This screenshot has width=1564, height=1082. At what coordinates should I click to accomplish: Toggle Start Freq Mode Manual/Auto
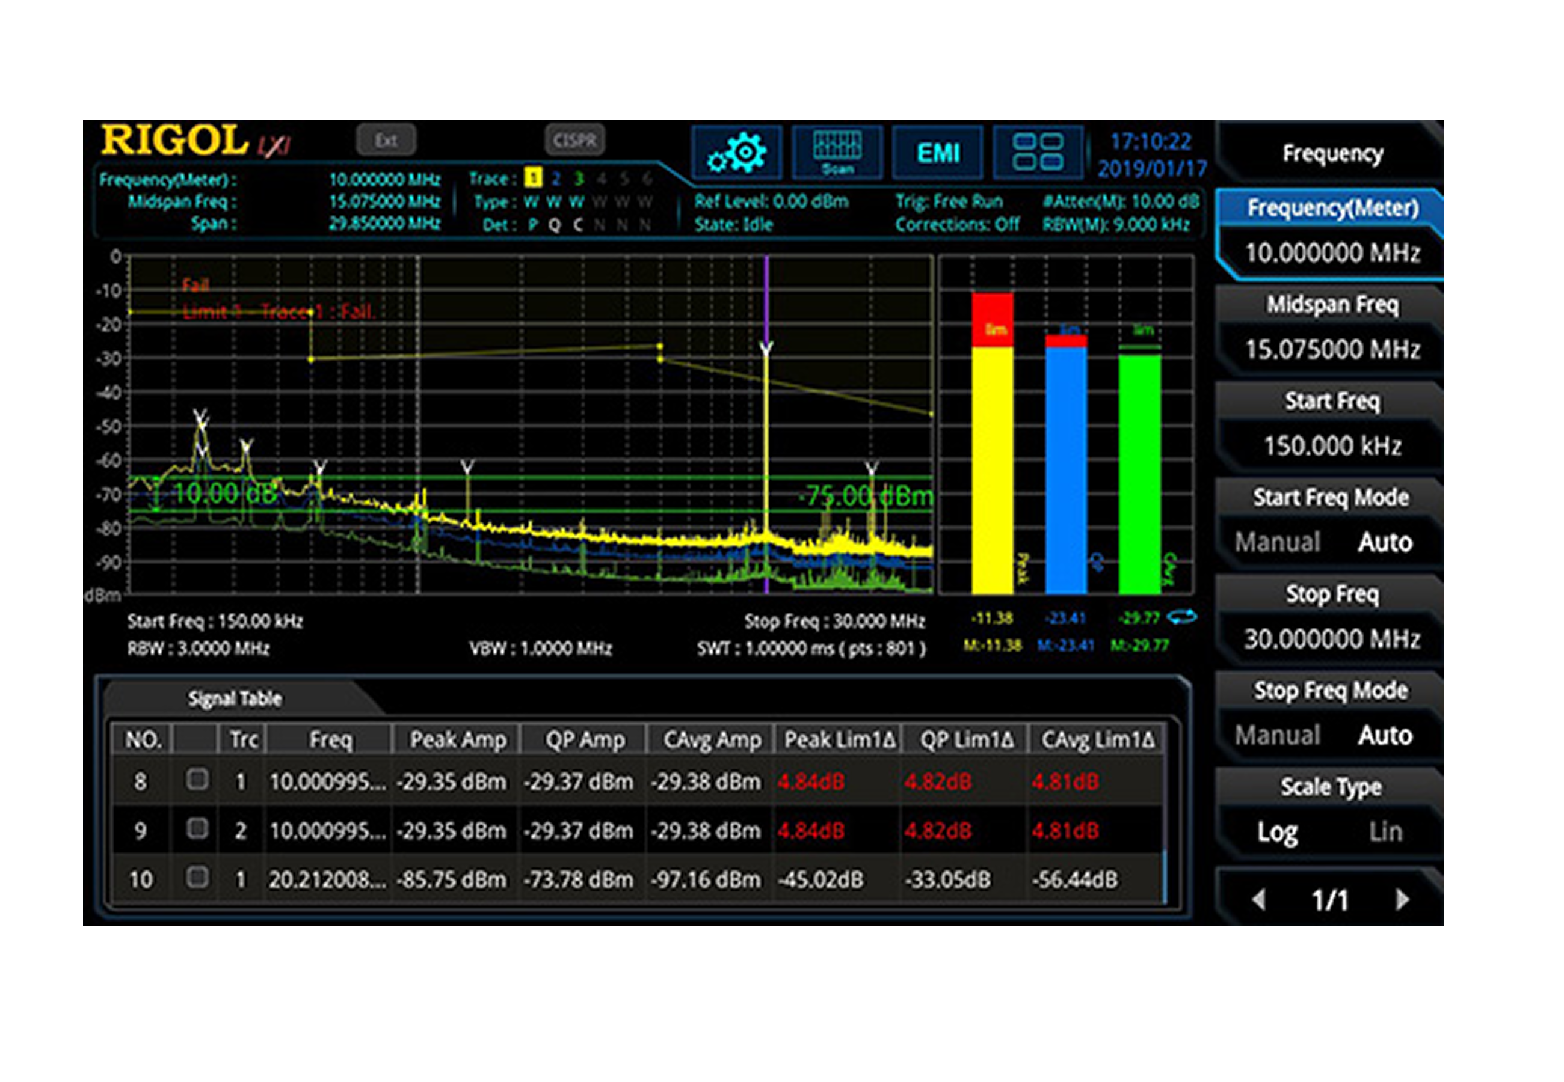point(1329,541)
